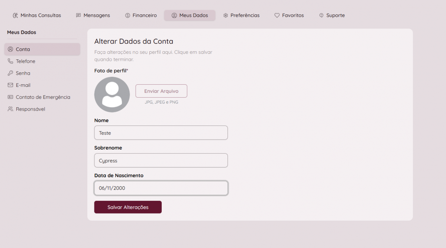
Task: Click the envelope icon for E-mail
Action: 10,85
